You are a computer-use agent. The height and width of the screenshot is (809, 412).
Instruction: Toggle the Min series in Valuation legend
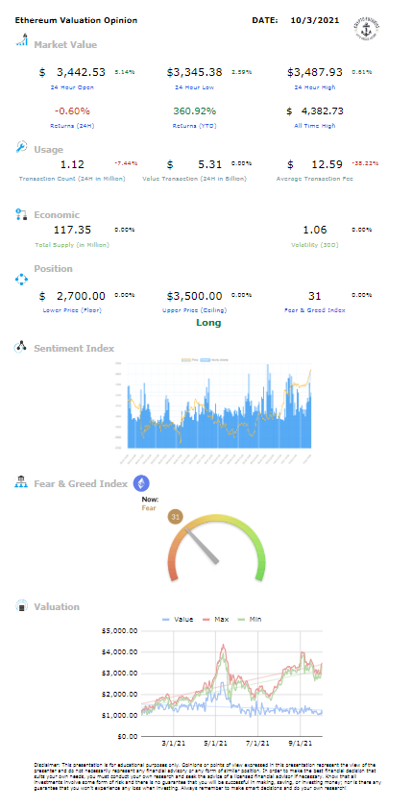pos(249,619)
